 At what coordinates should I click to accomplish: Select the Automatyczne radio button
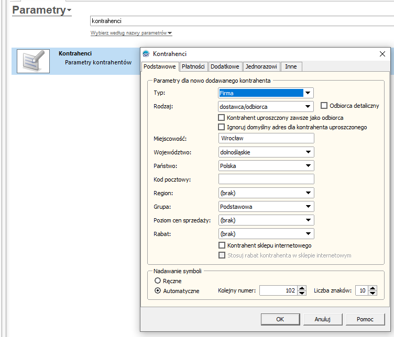[x=158, y=291]
